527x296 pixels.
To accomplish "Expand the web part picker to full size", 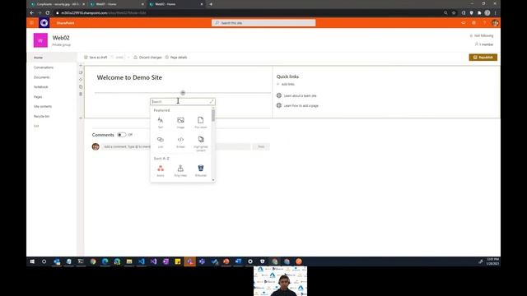I will (211, 102).
